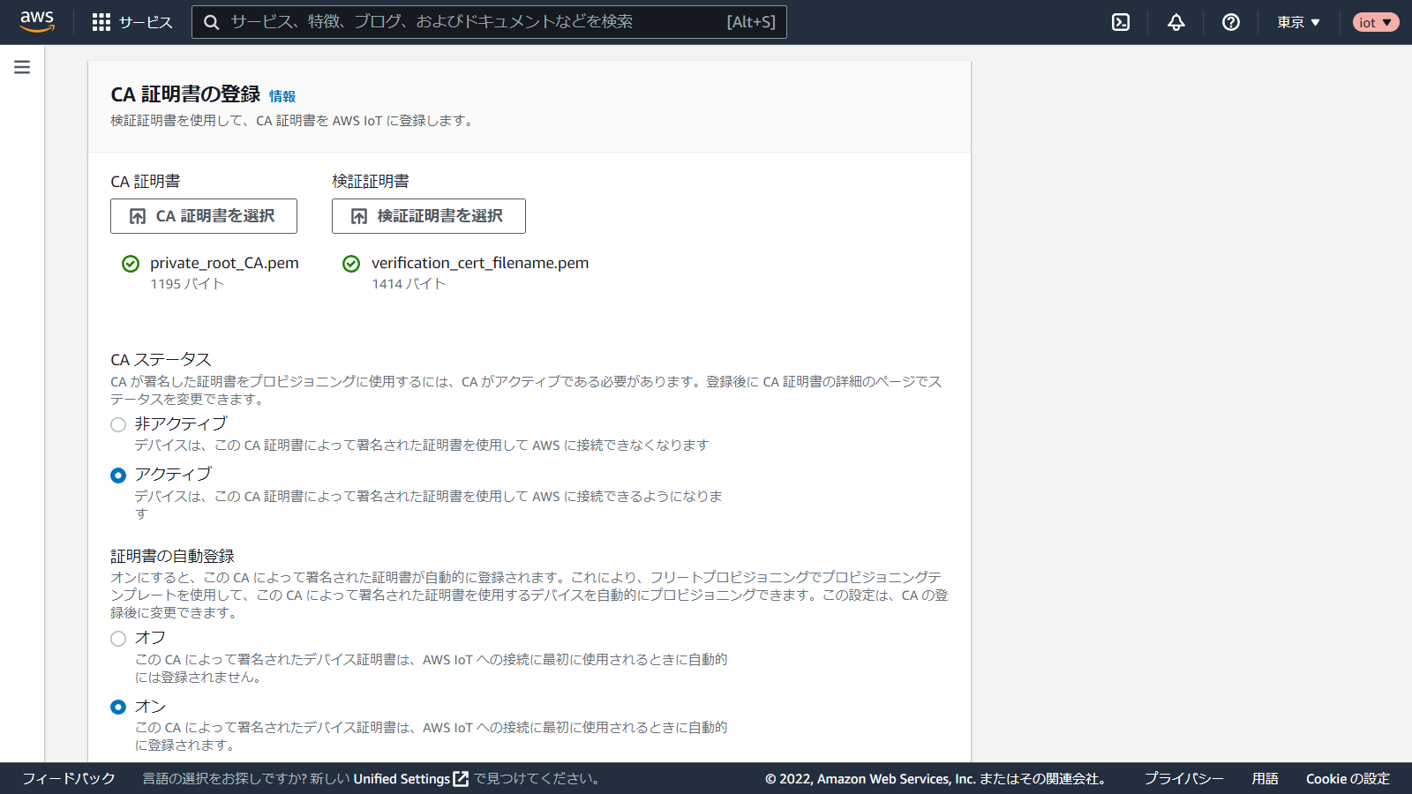Screen dimensions: 1412x794
Task: Click the green check beside verification_cert_filename.pem
Action: [351, 264]
